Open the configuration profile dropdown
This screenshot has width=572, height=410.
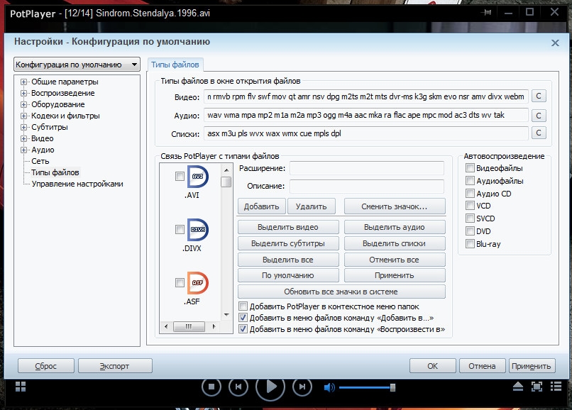[78, 65]
